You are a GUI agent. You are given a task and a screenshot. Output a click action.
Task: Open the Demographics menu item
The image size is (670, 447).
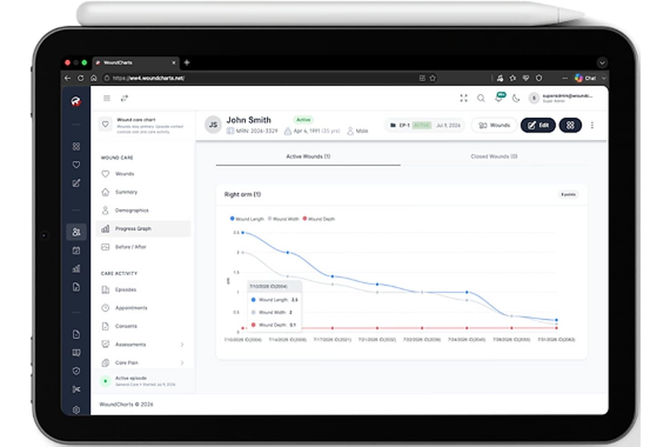tap(143, 211)
